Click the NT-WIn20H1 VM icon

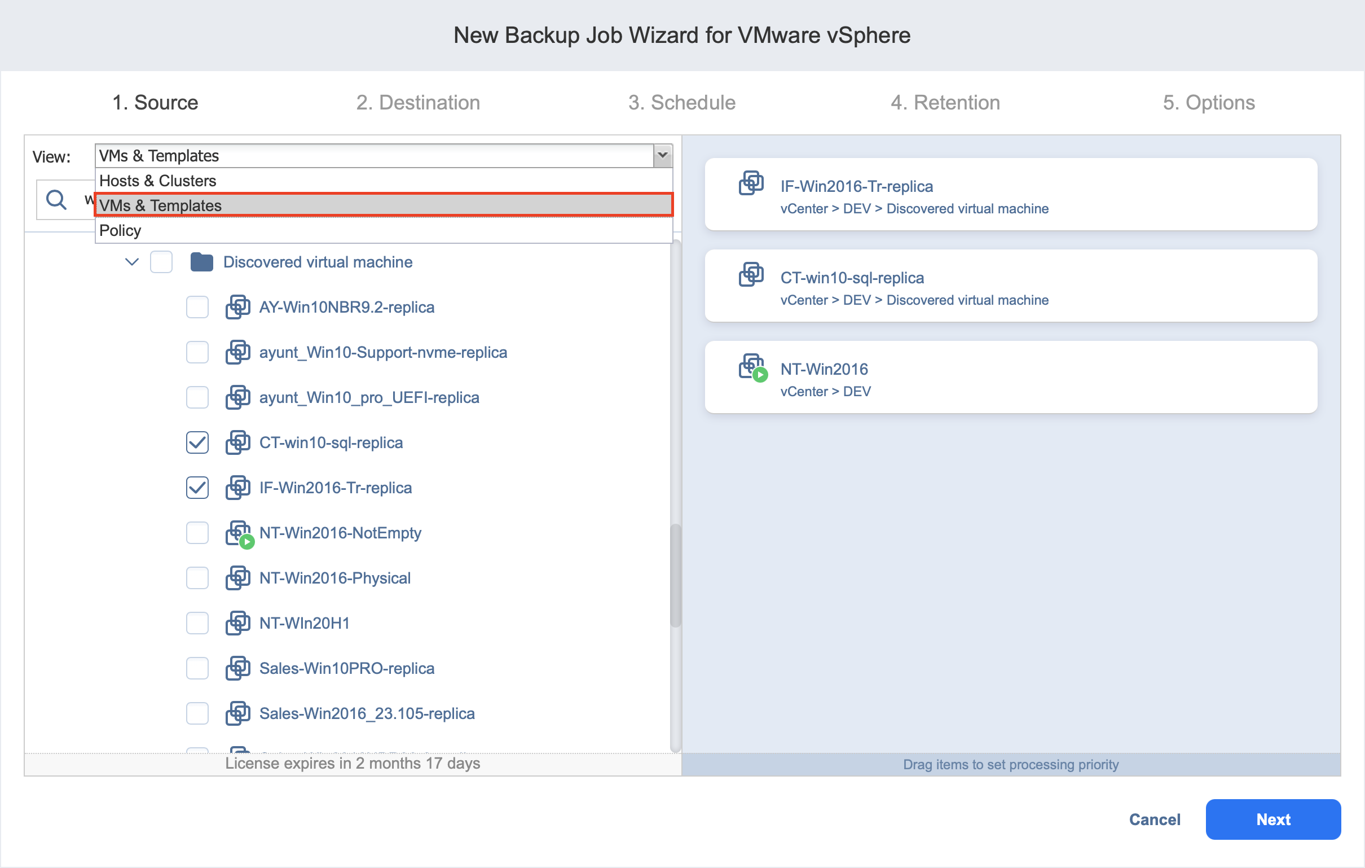click(x=237, y=623)
